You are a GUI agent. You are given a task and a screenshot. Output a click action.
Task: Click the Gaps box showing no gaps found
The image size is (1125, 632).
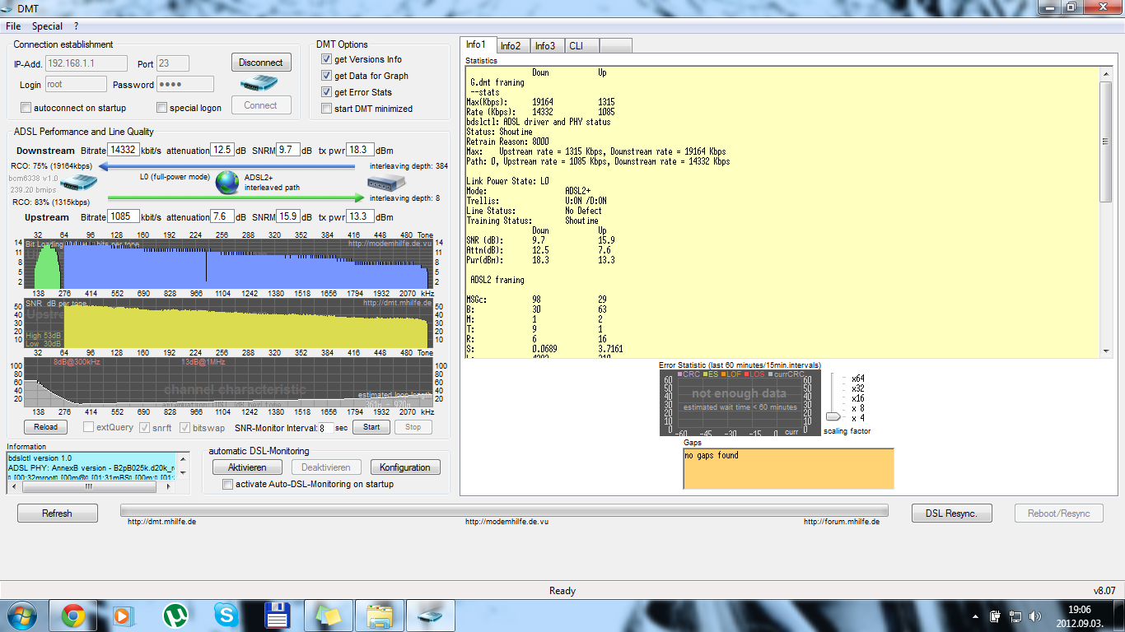[x=788, y=468]
